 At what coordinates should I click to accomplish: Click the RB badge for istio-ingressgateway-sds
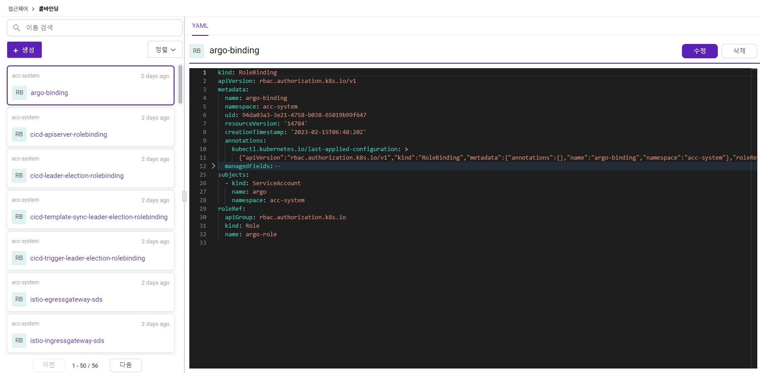(19, 340)
